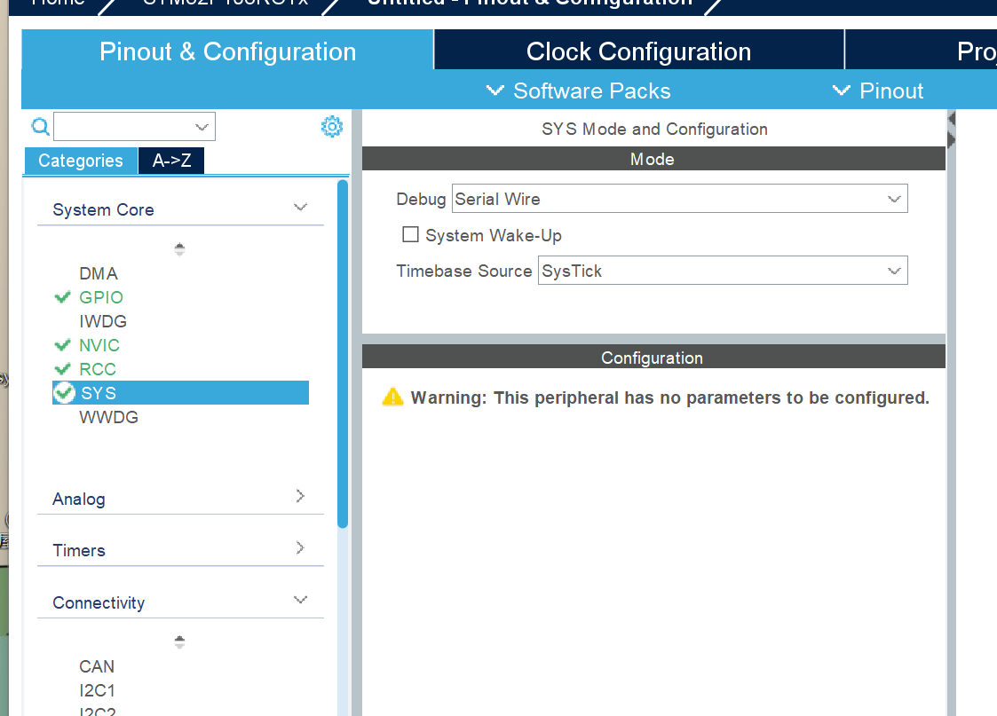Screen dimensions: 997x716
Task: Switch to the Clock Configuration tab
Action: pyautogui.click(x=638, y=51)
